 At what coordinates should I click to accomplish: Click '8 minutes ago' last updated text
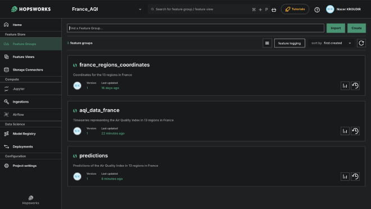(x=112, y=179)
